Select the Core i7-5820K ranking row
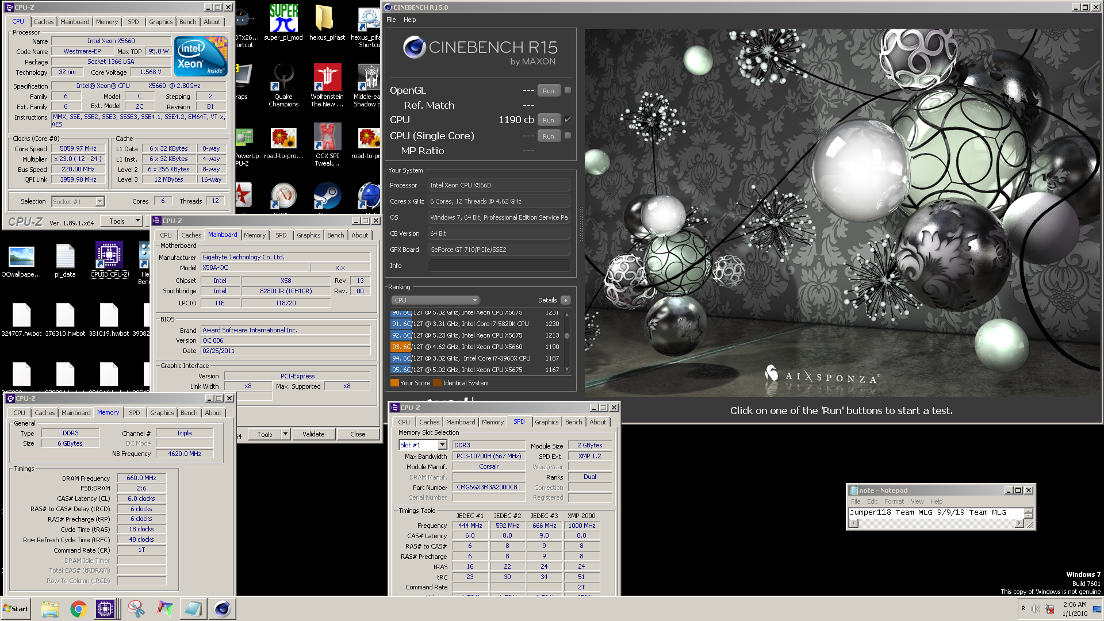1104x621 pixels. 475,324
